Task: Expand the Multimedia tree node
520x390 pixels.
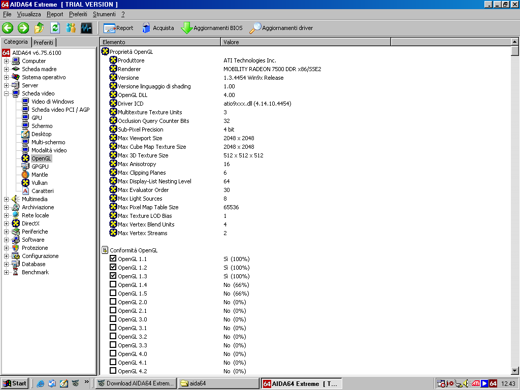Action: click(x=6, y=199)
